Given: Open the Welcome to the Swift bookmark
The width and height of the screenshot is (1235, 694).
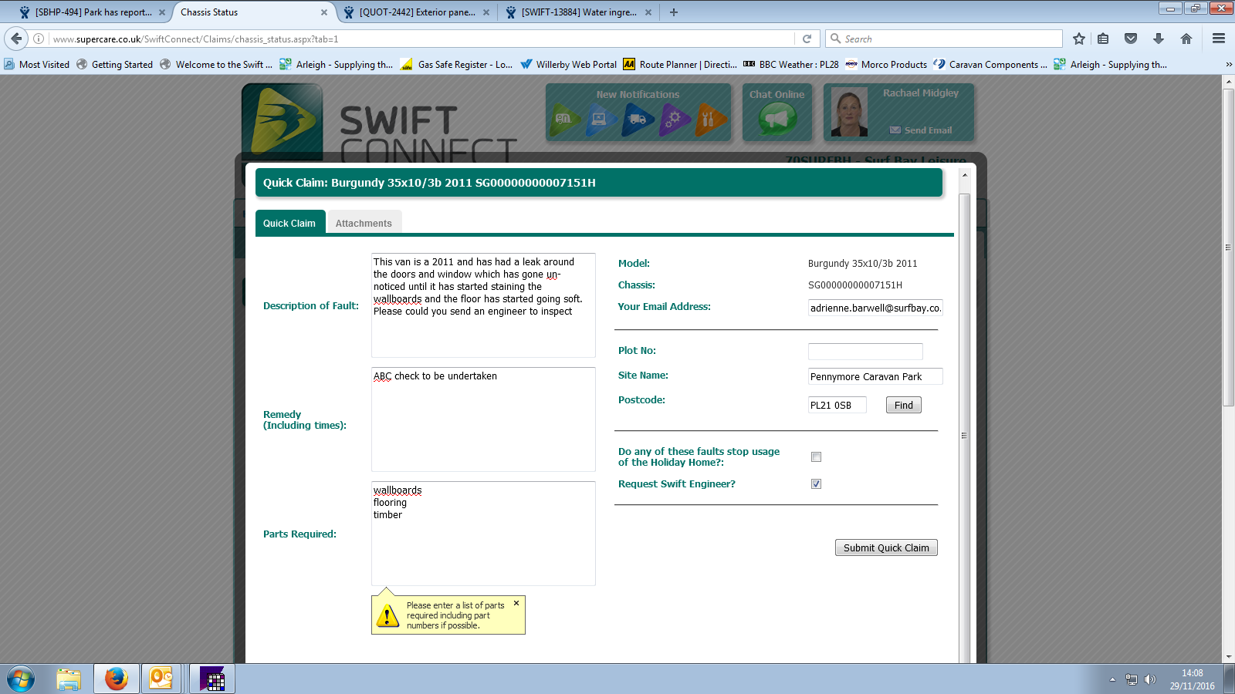Looking at the screenshot, I should click(x=216, y=65).
